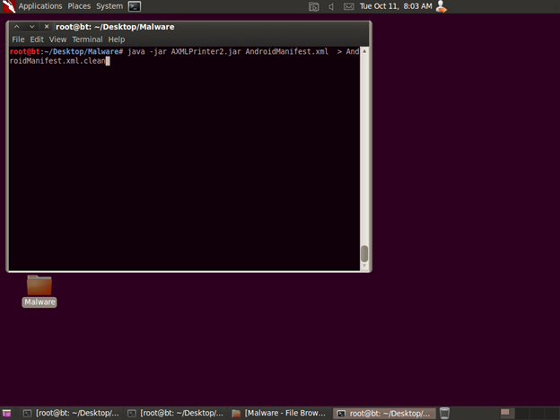Open the trash icon in bottom panel
Image resolution: width=560 pixels, height=420 pixels.
444,413
